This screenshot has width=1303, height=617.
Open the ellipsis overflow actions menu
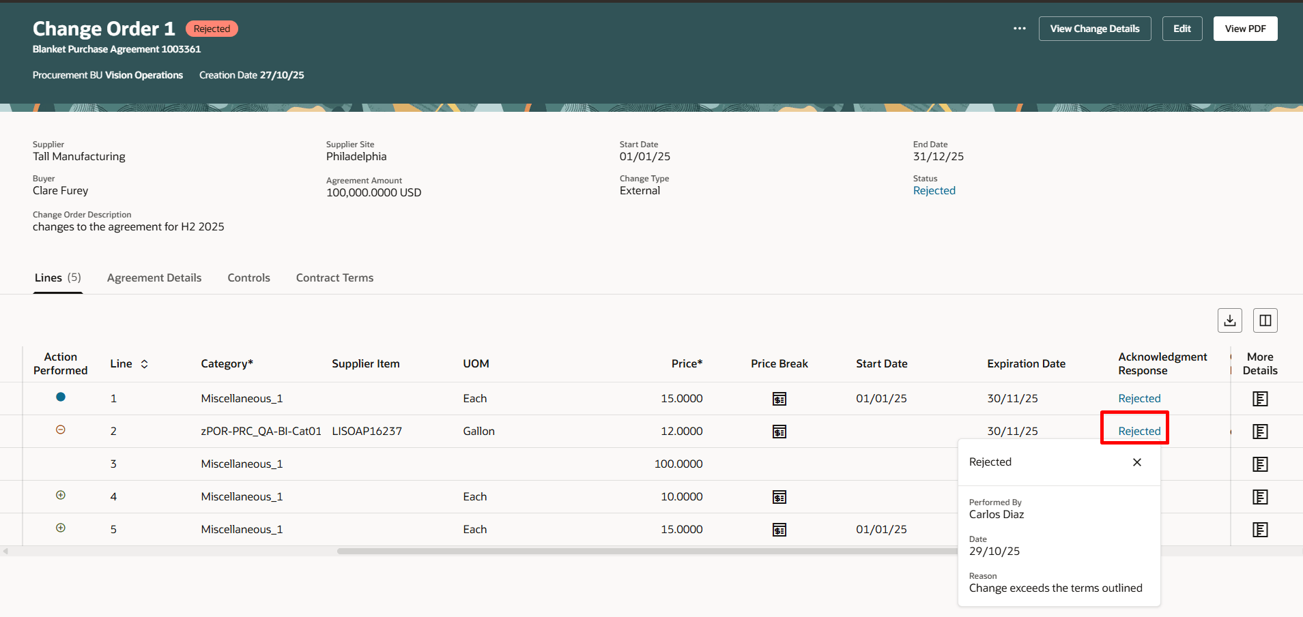pos(1019,29)
